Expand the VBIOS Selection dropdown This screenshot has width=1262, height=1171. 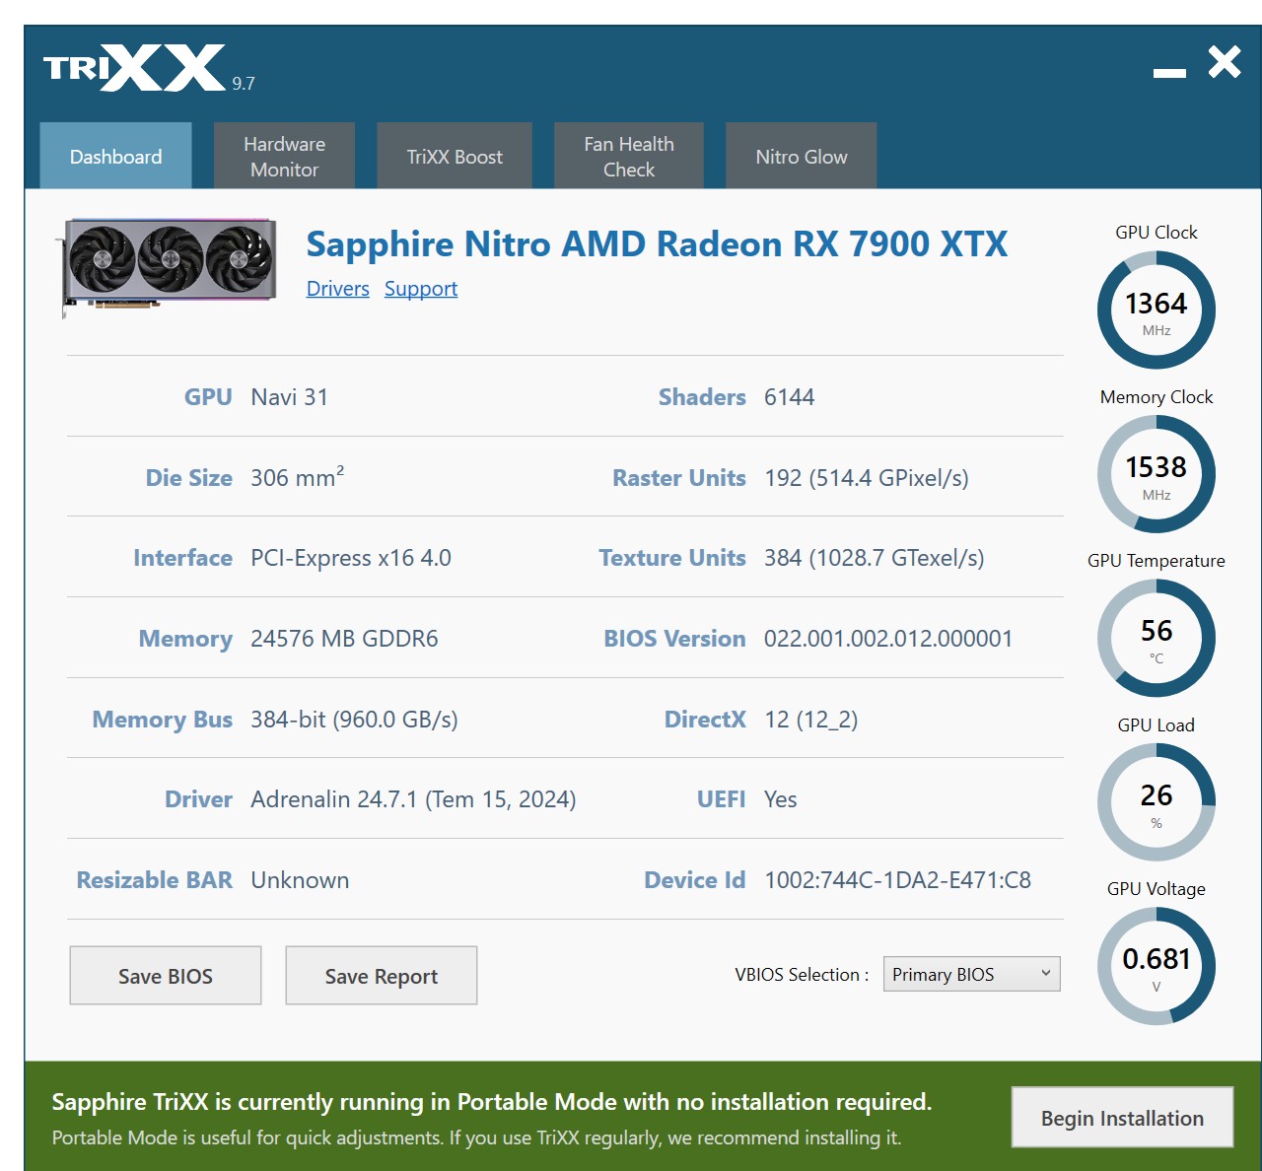tap(972, 974)
